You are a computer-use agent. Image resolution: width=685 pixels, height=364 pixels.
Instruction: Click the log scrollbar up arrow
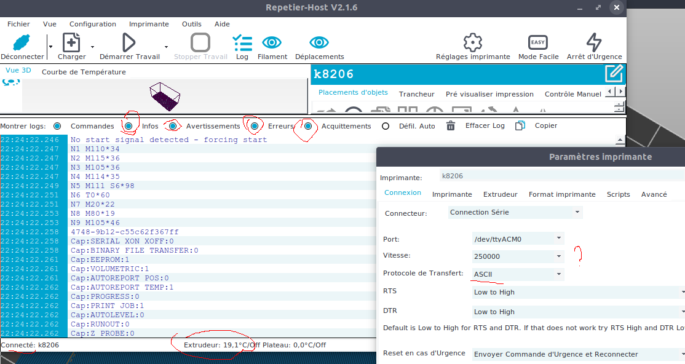[x=619, y=140]
